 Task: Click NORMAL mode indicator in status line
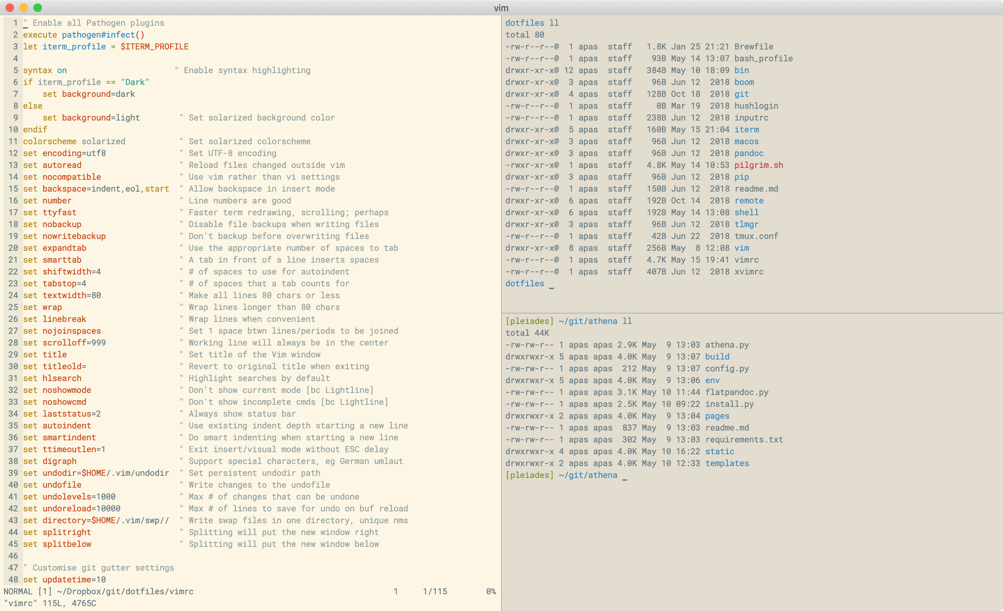18,591
